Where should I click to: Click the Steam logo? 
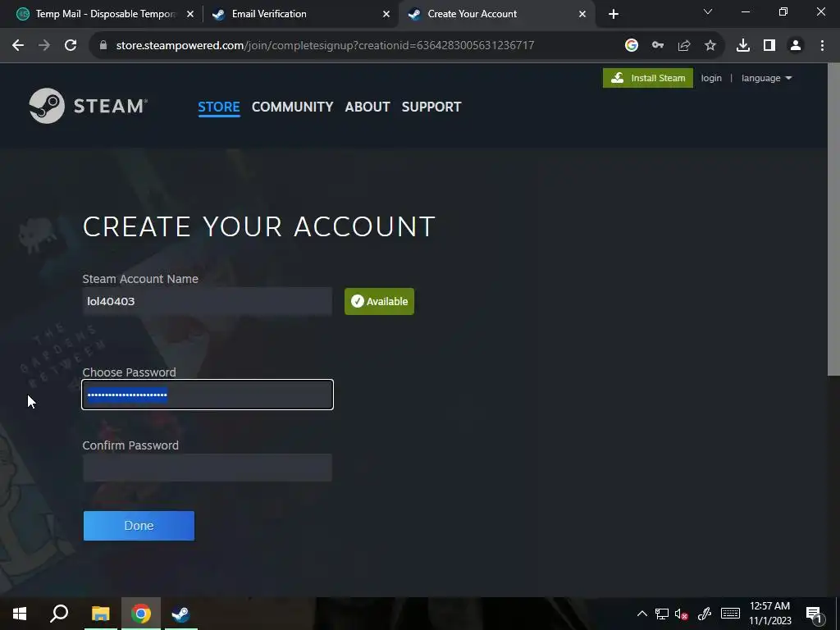tap(89, 106)
